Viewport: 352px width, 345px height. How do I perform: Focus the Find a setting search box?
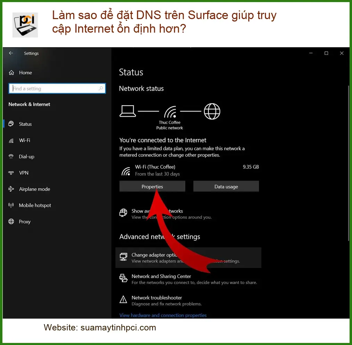click(57, 89)
